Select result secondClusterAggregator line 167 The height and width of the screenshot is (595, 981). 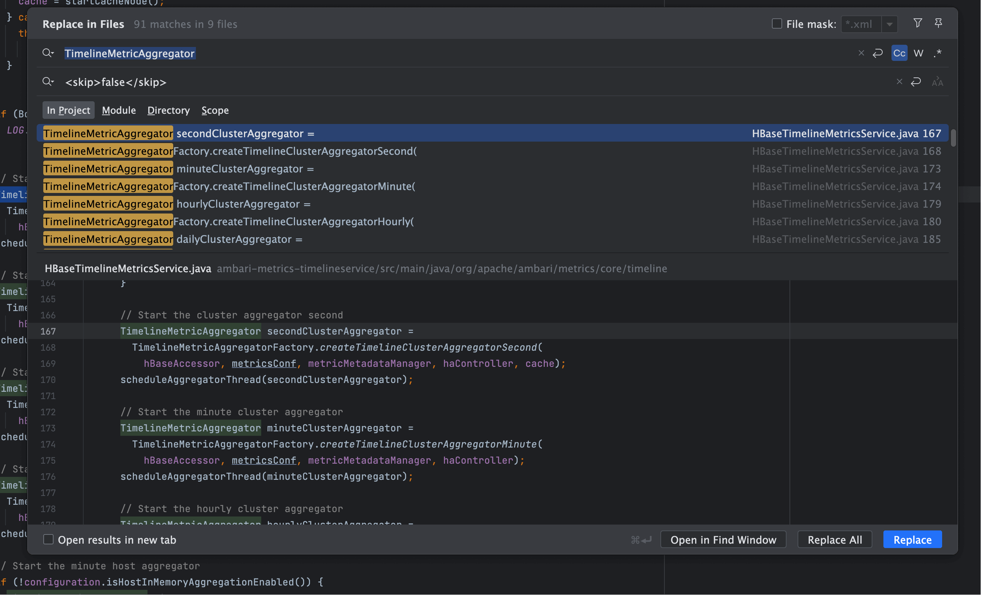point(492,133)
